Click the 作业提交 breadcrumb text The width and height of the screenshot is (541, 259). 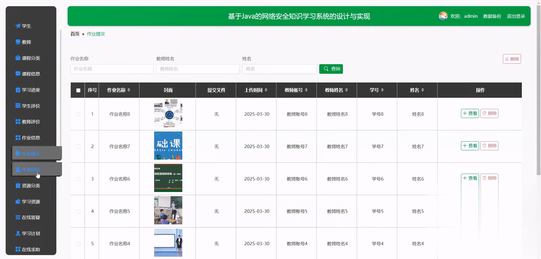coord(96,34)
